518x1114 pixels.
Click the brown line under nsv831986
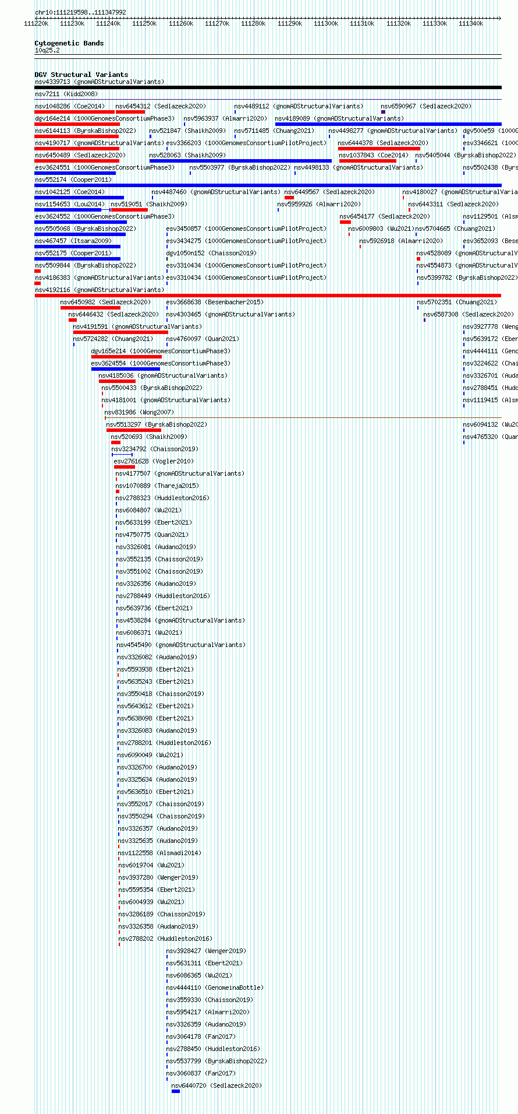coord(303,418)
